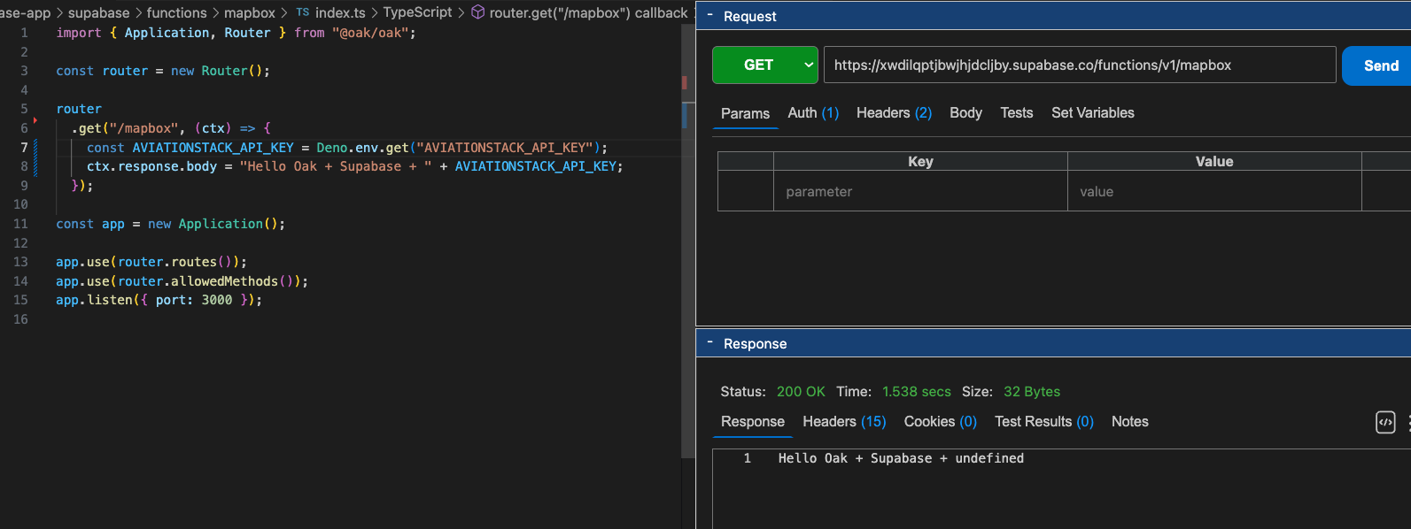Open the response Headers (15) tab

844,422
